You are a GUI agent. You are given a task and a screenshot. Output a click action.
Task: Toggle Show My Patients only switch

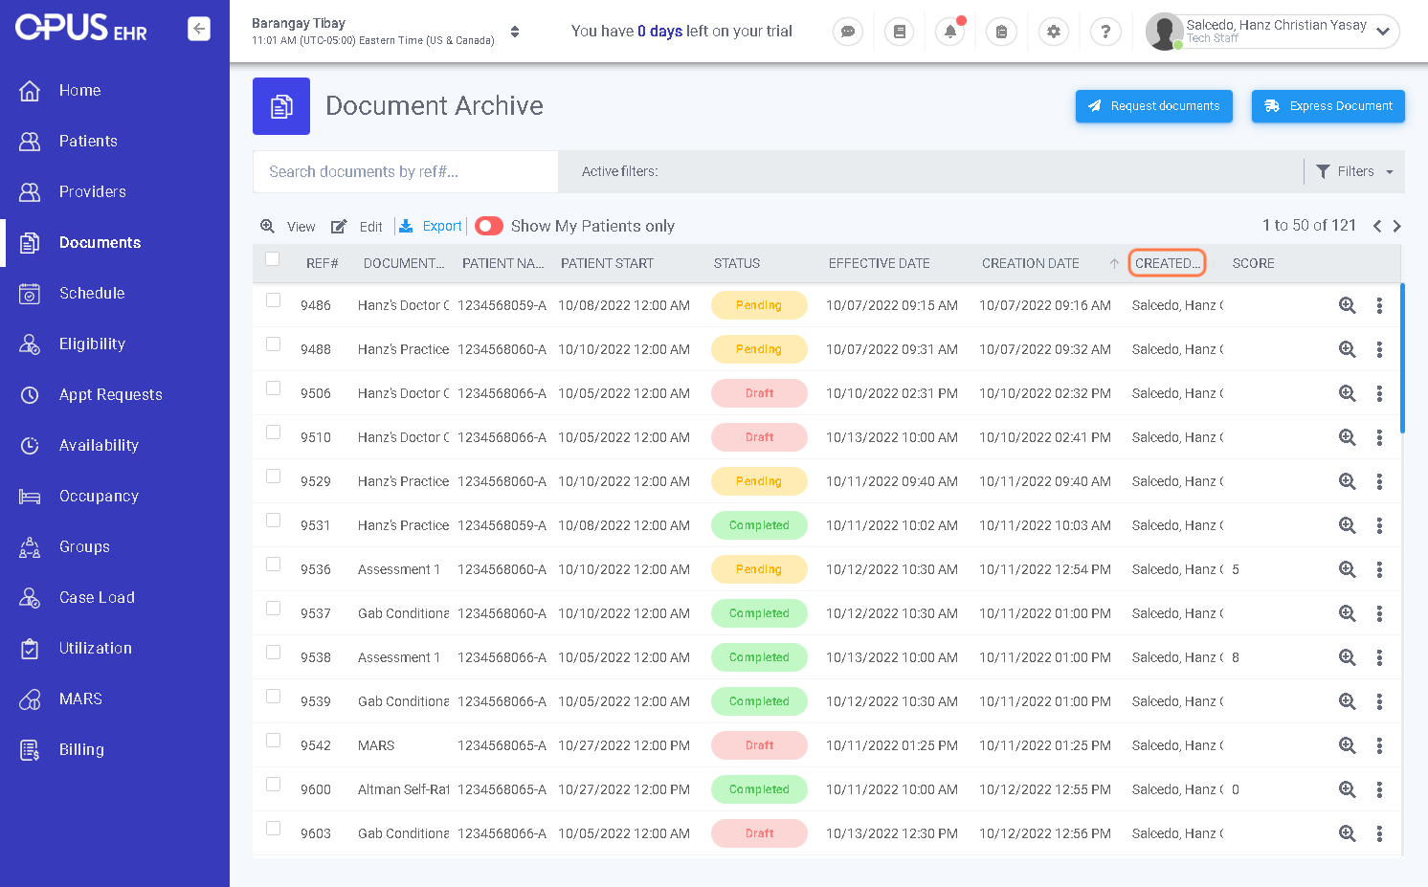(x=489, y=226)
